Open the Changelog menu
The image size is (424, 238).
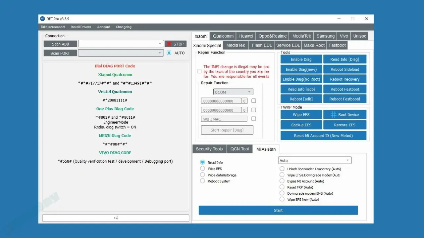124,27
